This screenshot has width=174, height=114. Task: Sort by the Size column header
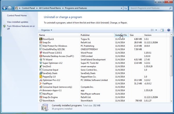click(x=136, y=35)
